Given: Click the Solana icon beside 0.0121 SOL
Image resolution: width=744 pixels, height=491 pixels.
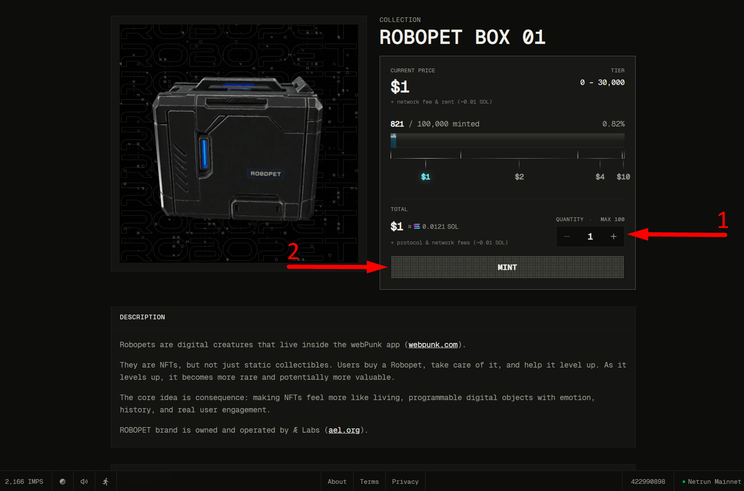Looking at the screenshot, I should [417, 227].
